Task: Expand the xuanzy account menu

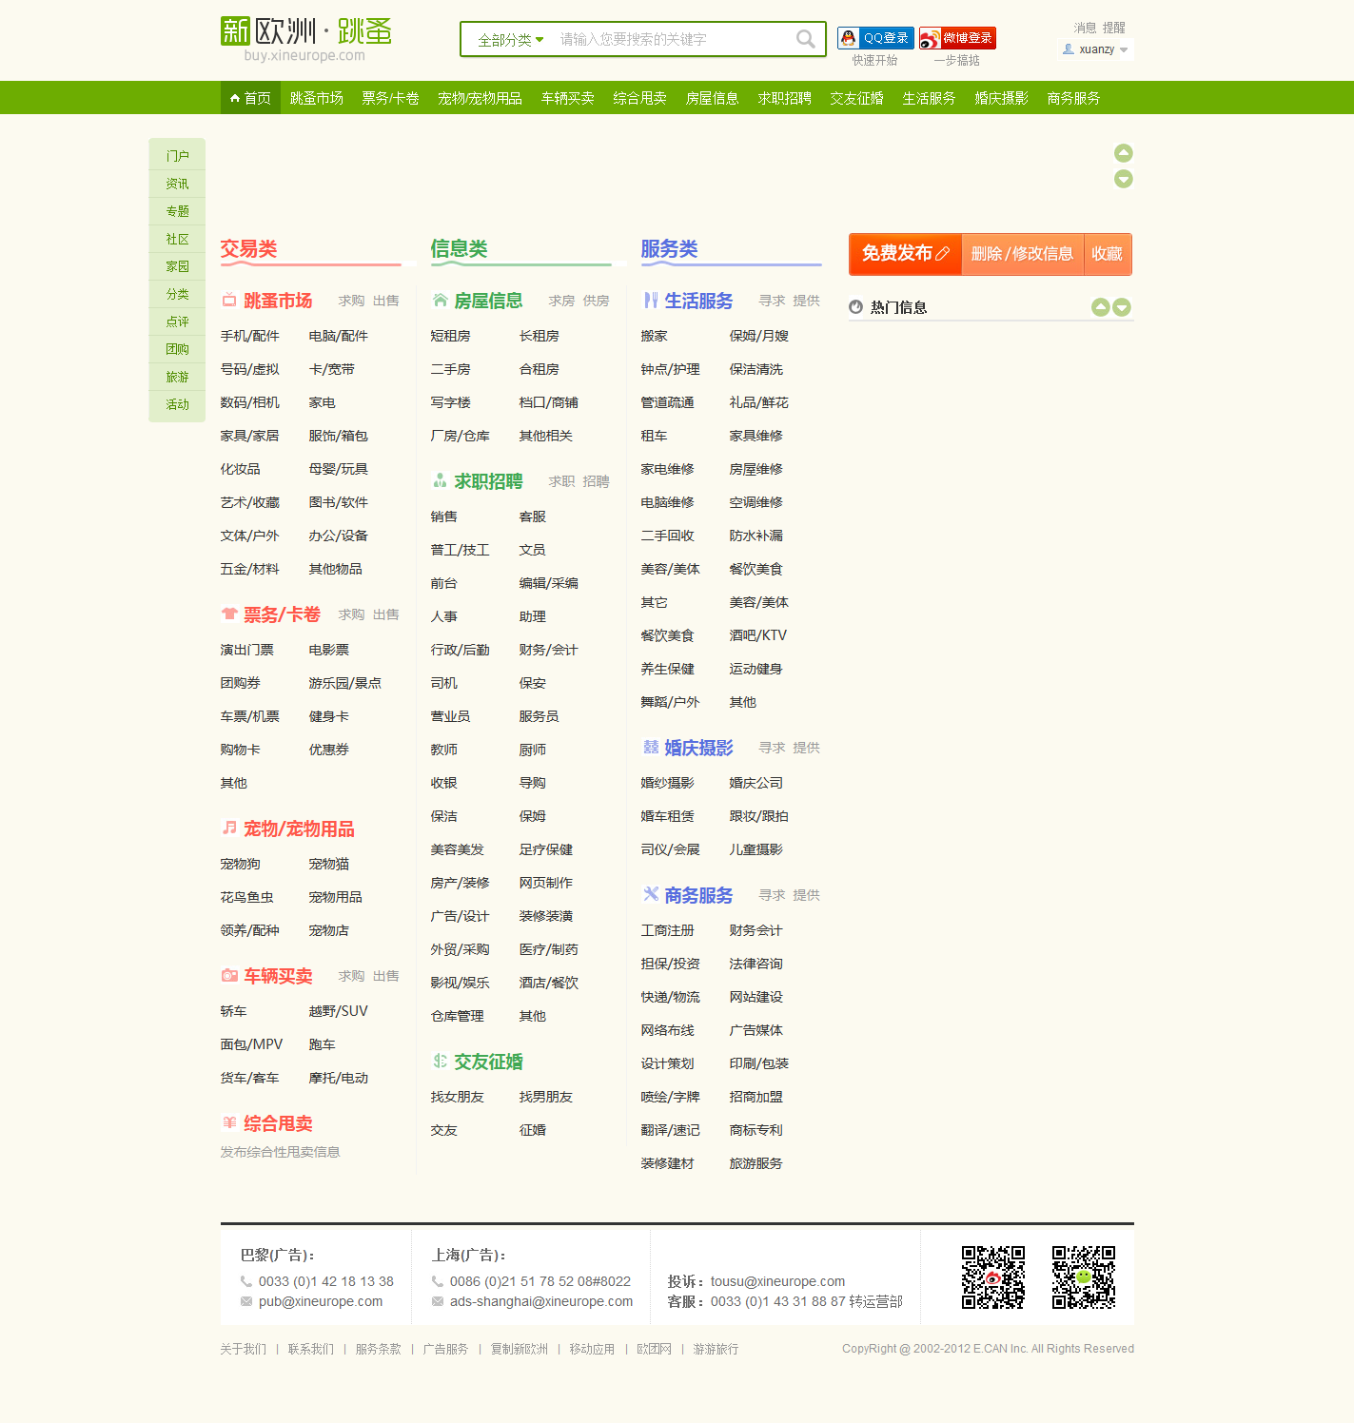Action: click(x=1094, y=49)
